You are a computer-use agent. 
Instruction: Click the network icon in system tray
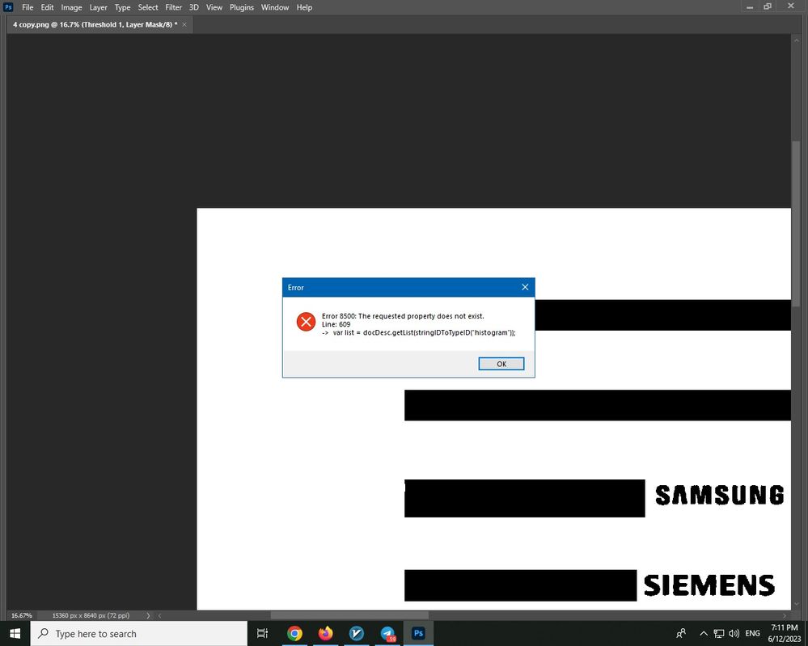click(719, 634)
